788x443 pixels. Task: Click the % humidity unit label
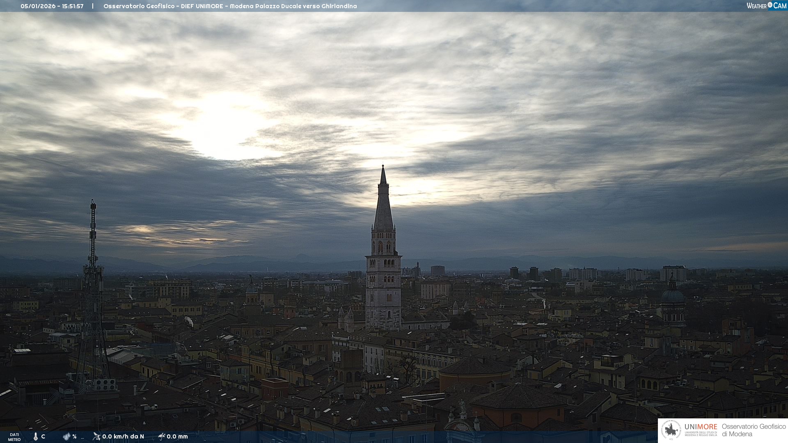pyautogui.click(x=74, y=436)
